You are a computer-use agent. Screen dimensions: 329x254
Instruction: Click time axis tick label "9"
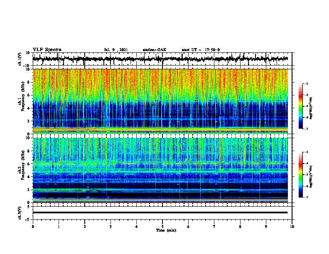coord(266,227)
